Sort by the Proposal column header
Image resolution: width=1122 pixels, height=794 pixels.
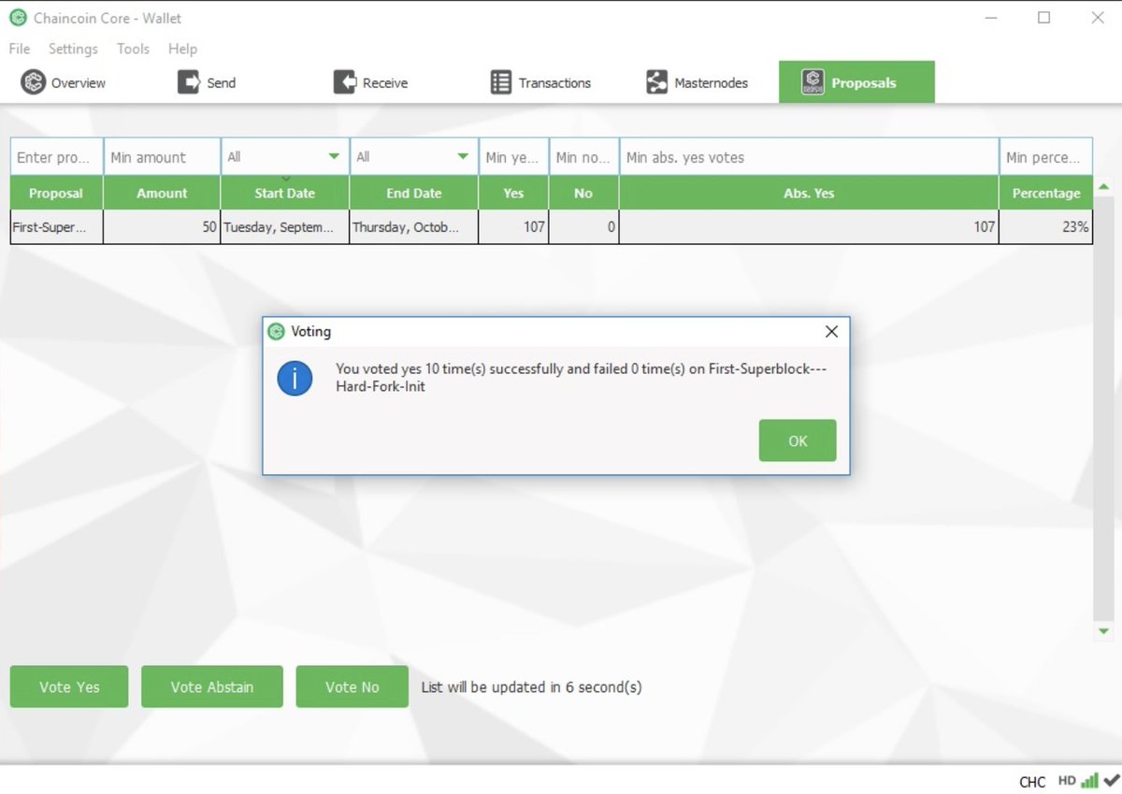click(56, 194)
